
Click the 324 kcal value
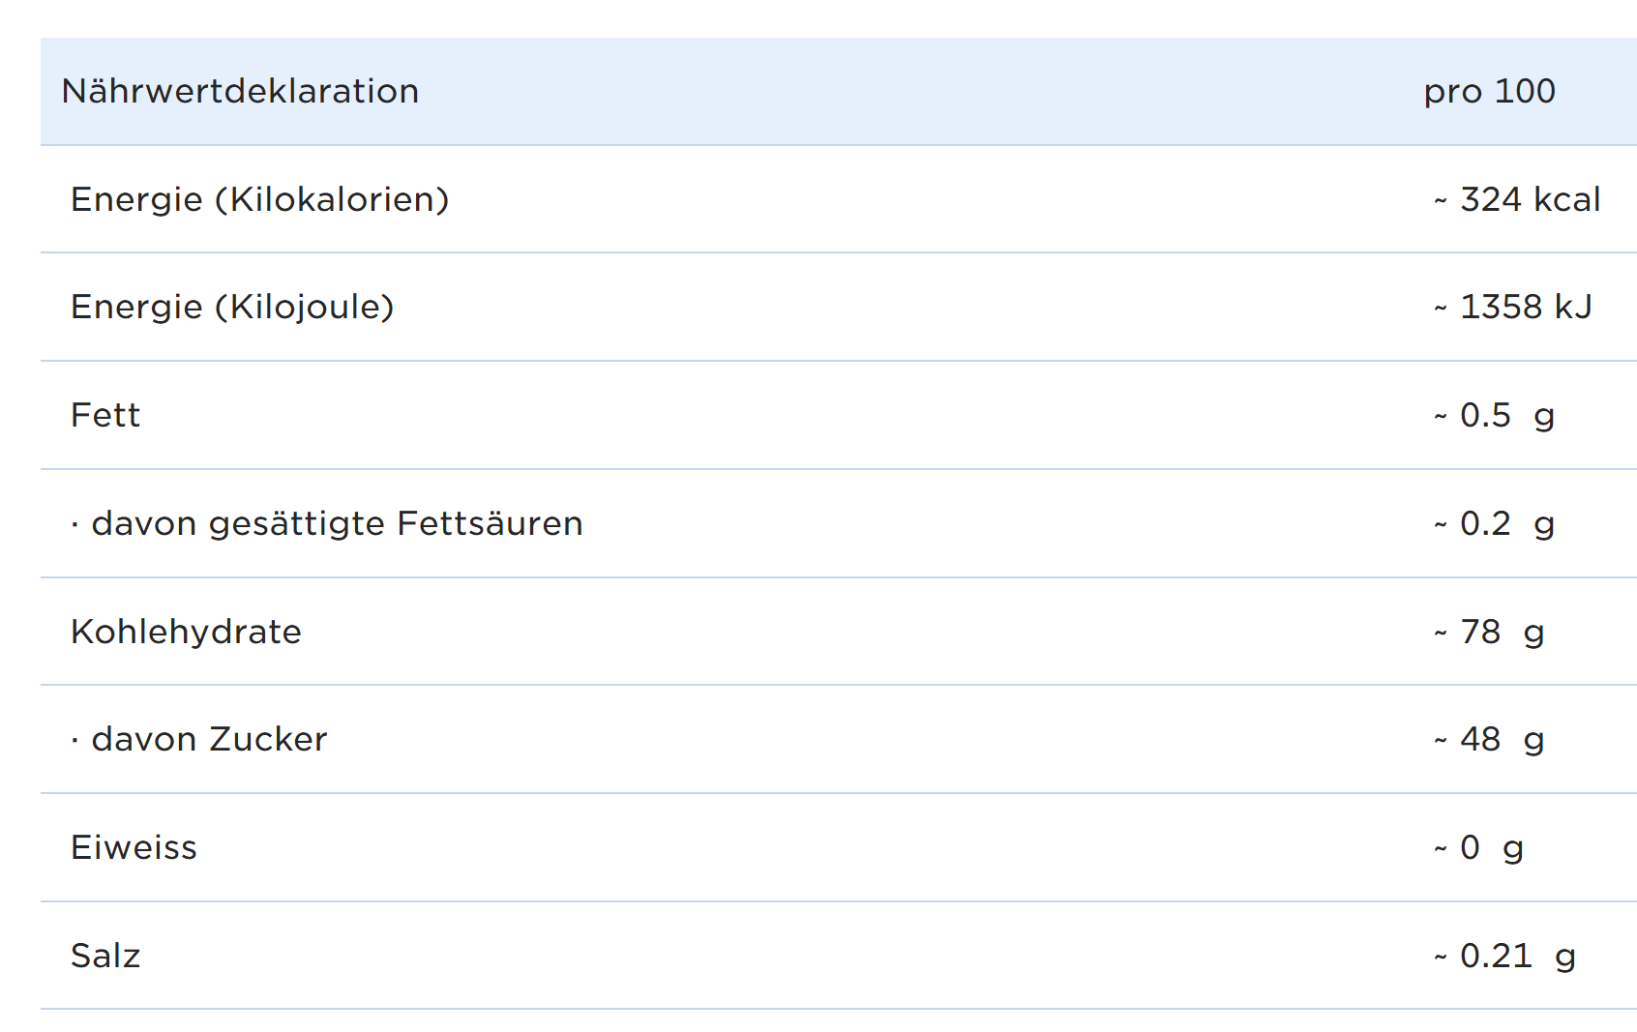(1529, 199)
